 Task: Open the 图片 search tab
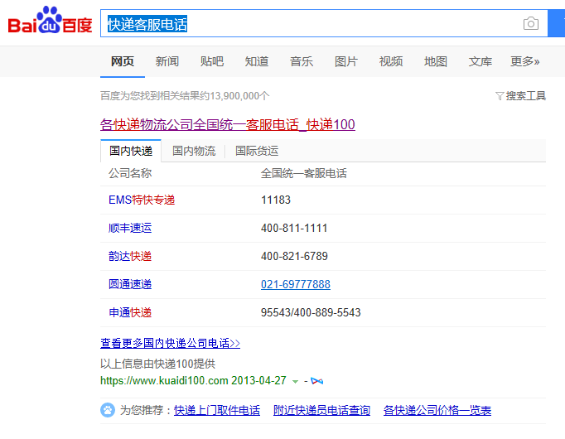(345, 61)
